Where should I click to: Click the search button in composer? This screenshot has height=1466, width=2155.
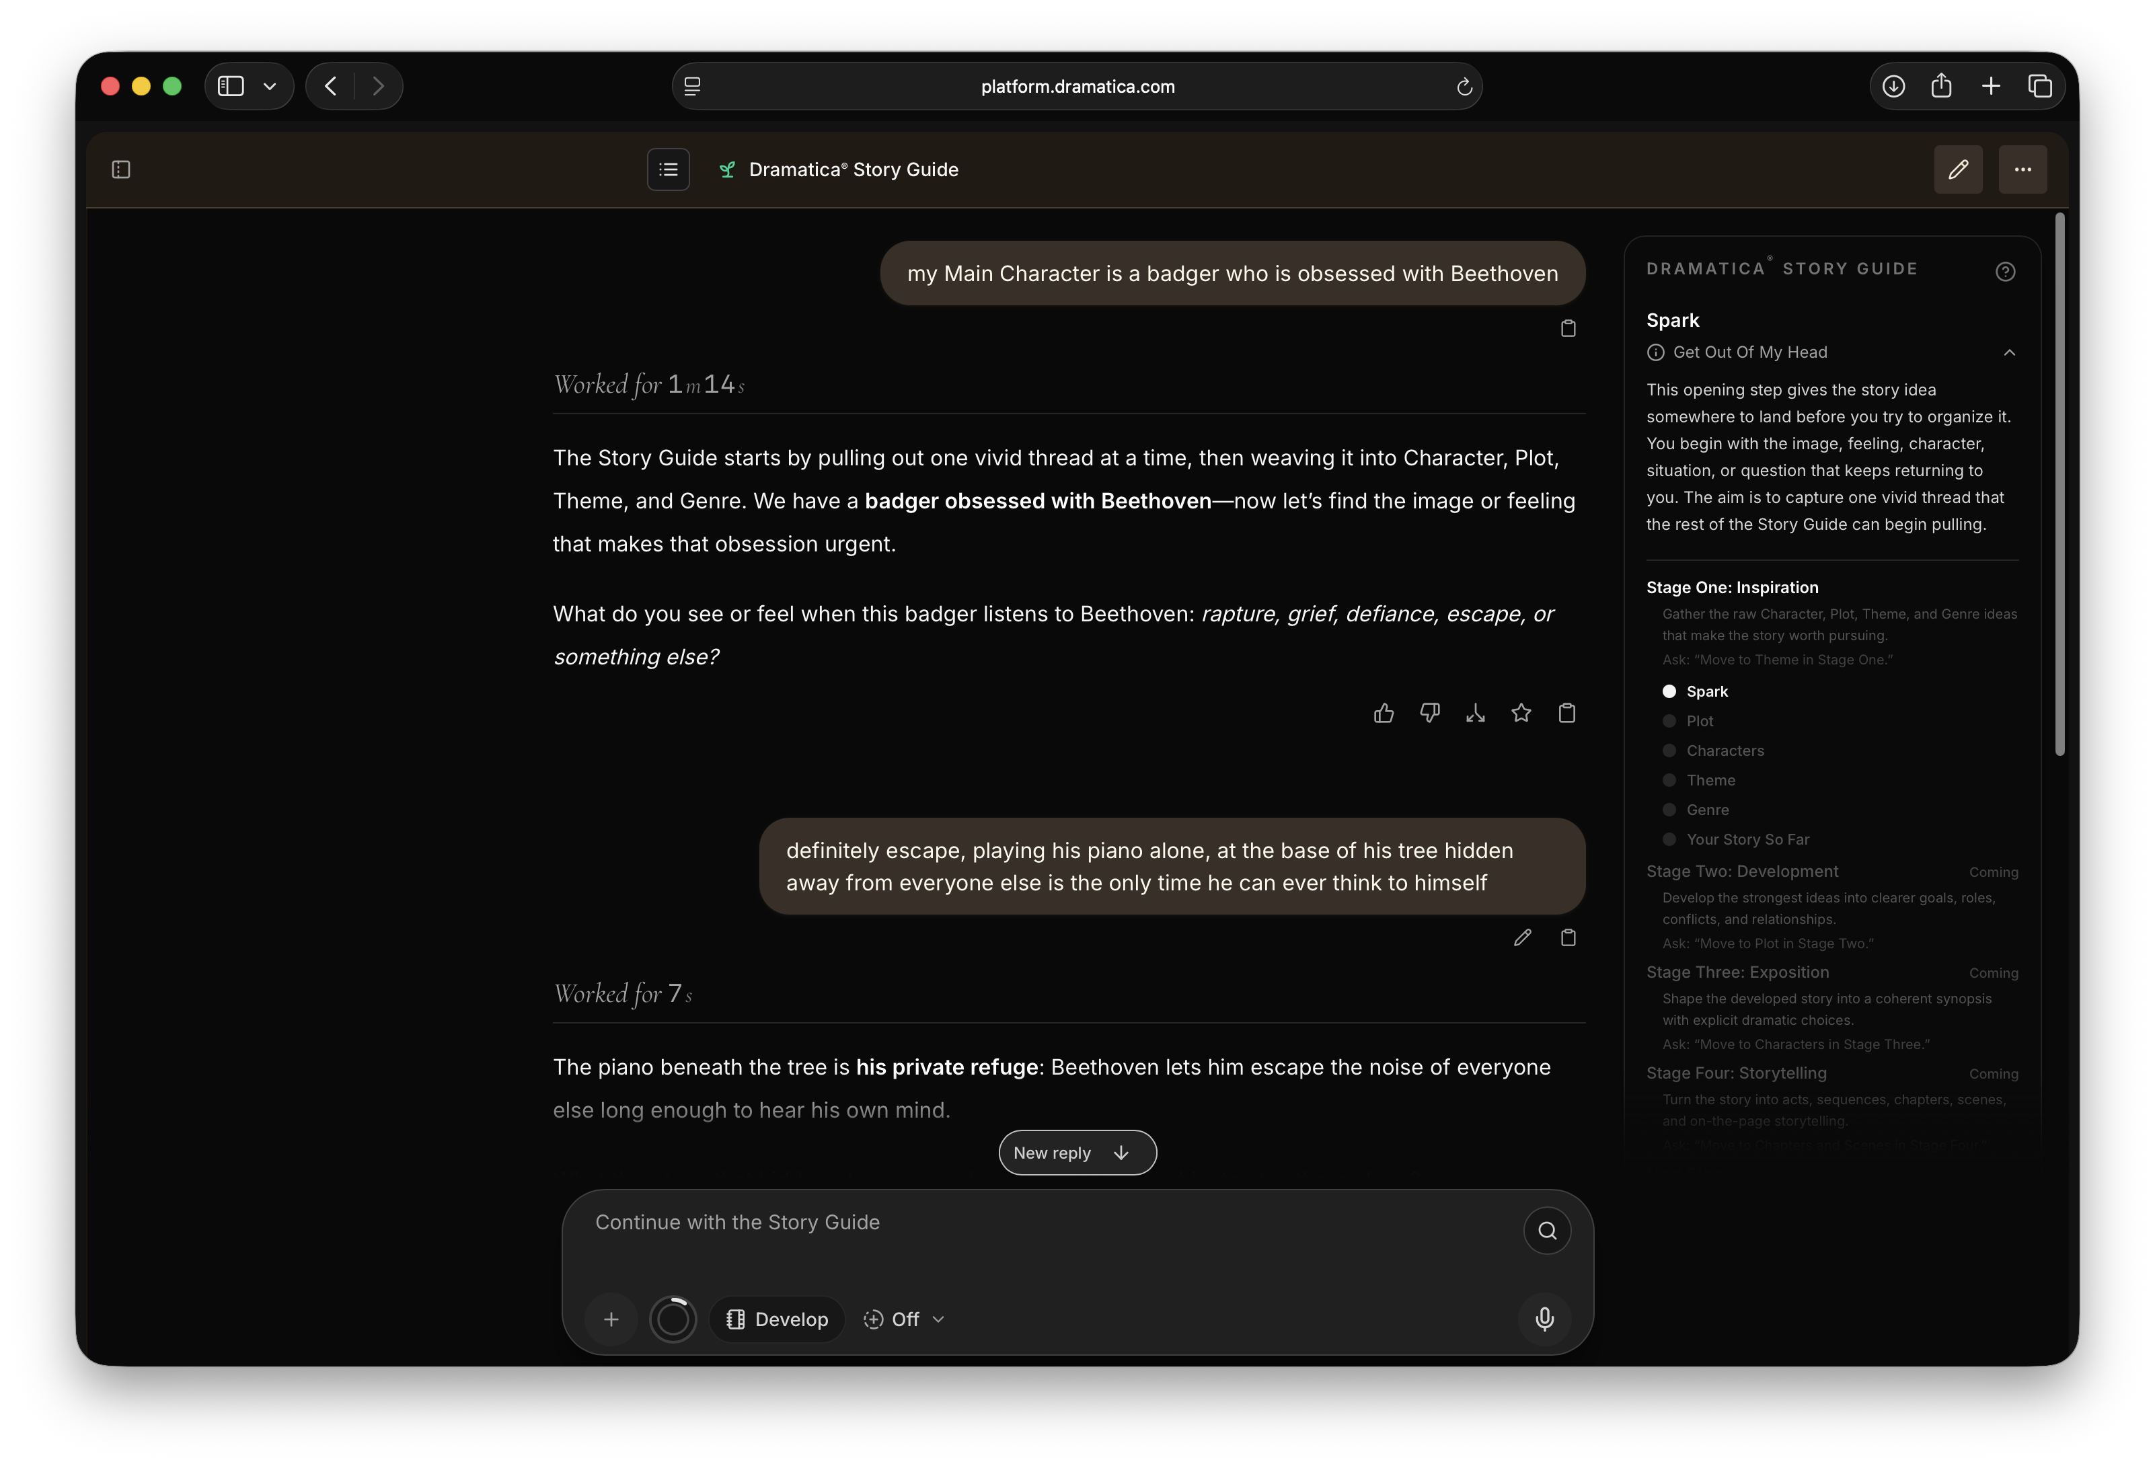[1547, 1231]
